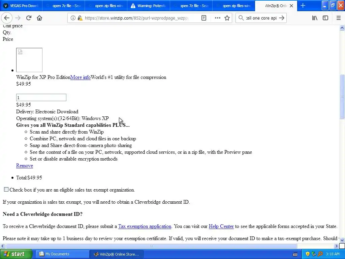Click vertical scrollbar down arrow
Viewport: 345px width, 259px height.
(342, 240)
